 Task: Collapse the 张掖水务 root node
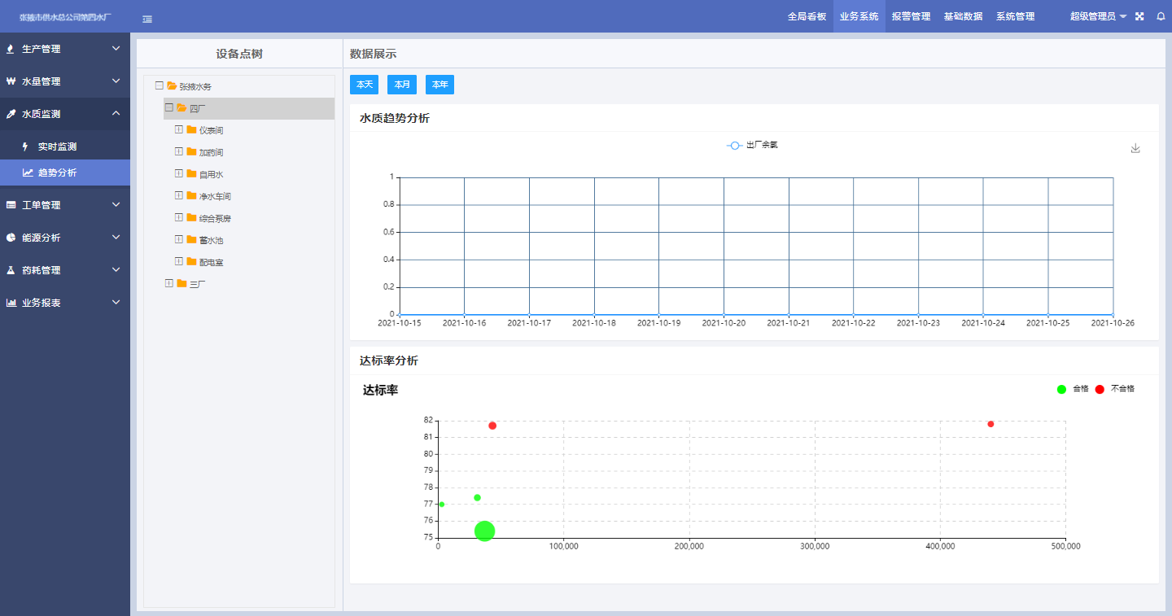(x=160, y=85)
